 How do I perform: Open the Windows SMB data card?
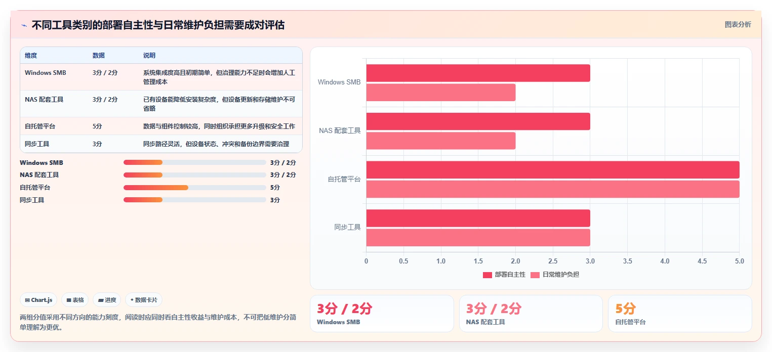point(382,314)
